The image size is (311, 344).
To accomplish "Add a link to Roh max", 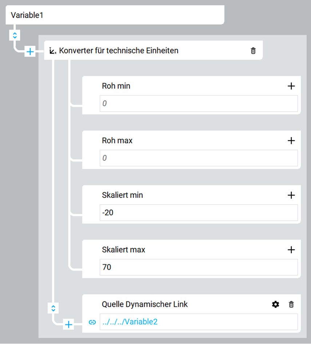I will tap(291, 141).
